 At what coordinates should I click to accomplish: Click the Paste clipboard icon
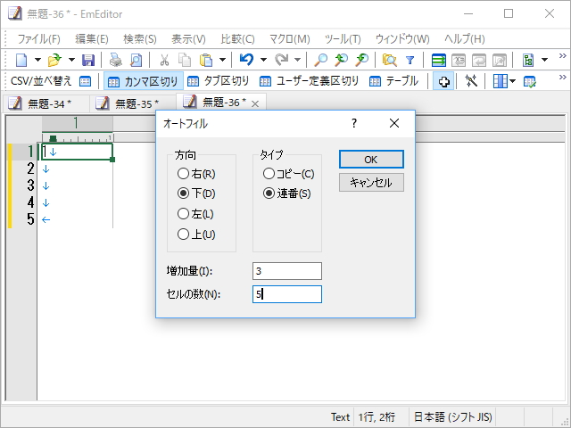206,60
